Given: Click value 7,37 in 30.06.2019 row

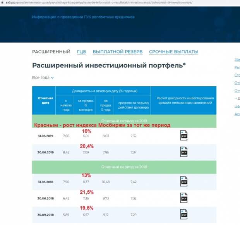Looking at the screenshot, I should pos(134,153).
